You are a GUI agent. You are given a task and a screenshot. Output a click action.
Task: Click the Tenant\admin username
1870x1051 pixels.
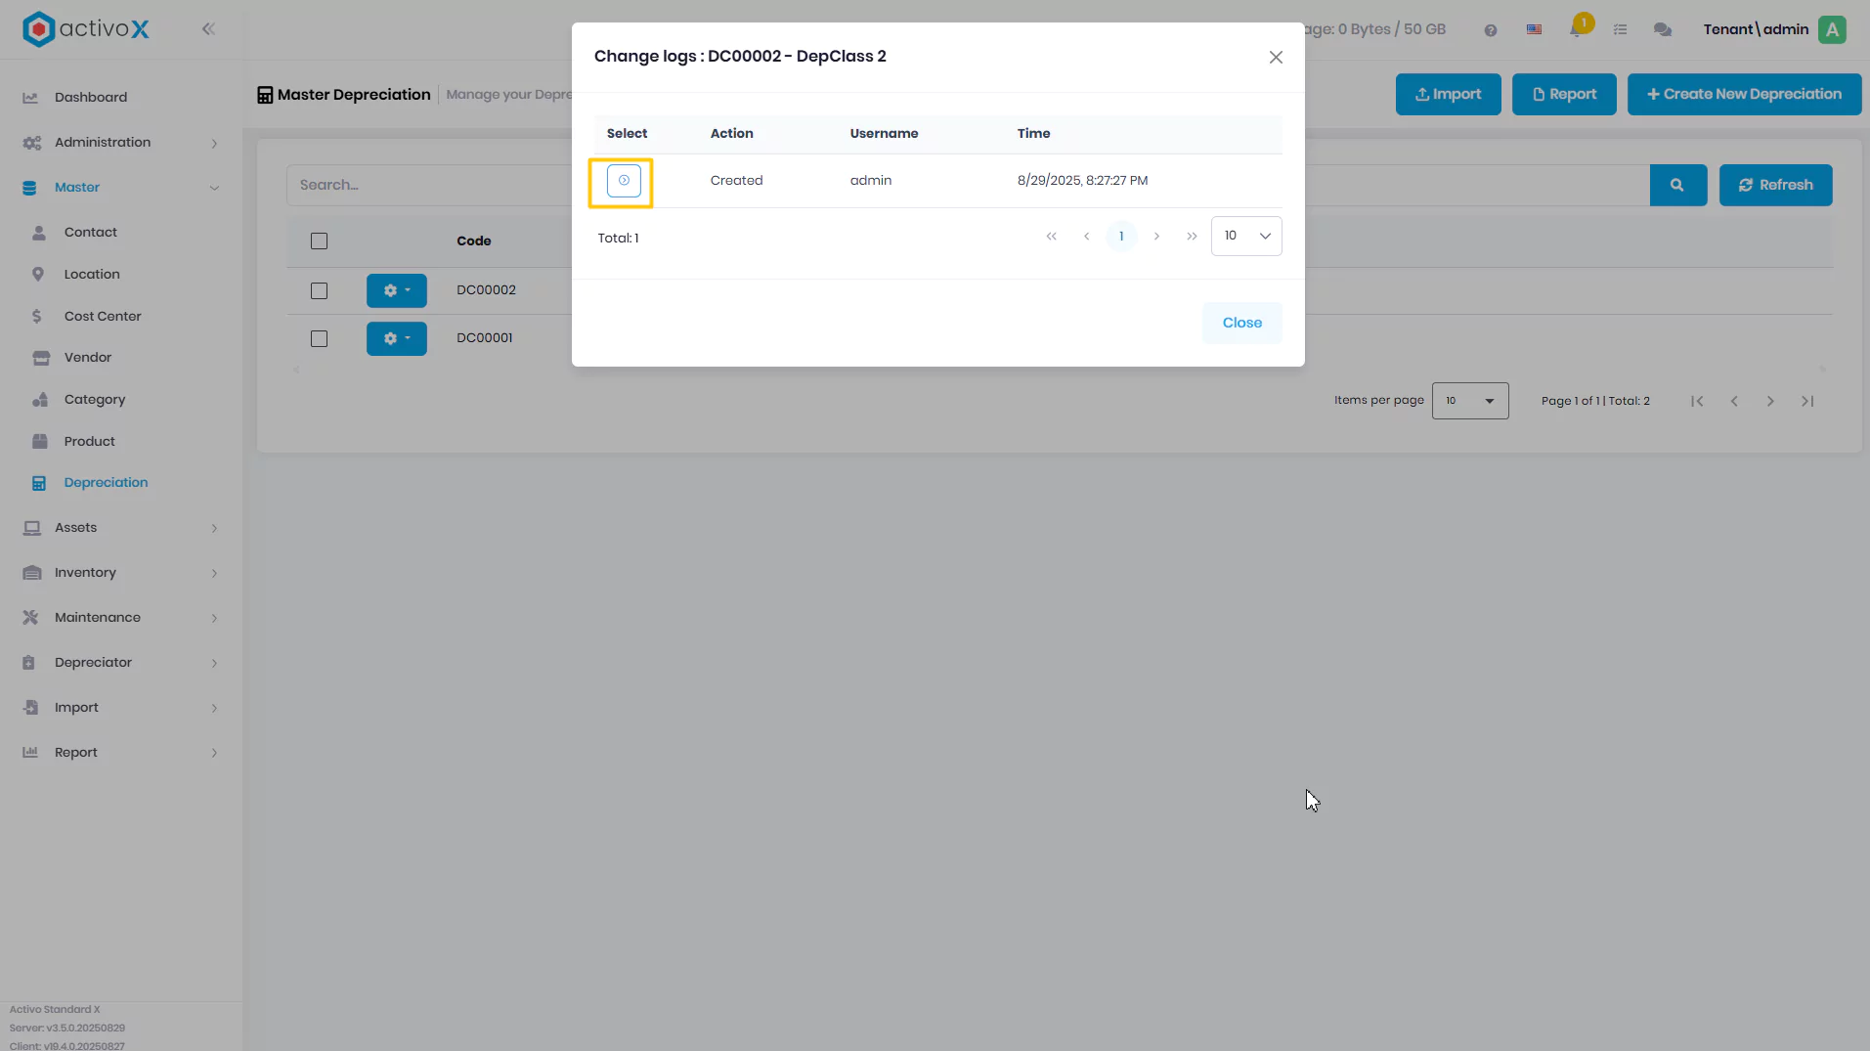pos(1756,29)
